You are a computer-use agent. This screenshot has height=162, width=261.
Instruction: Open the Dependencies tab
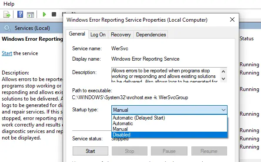[151, 35]
